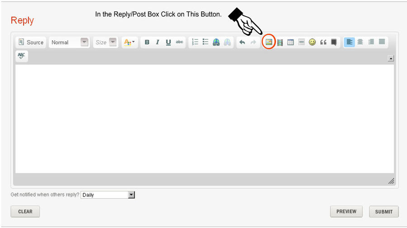This screenshot has height=228, width=407.
Task: Undo the last edit
Action: click(242, 42)
